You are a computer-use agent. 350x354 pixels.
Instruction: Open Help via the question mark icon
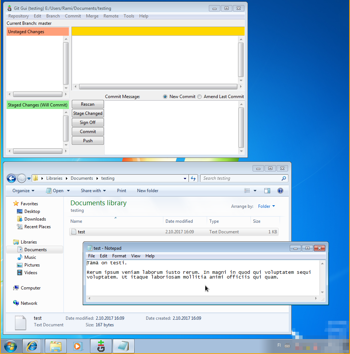280,190
